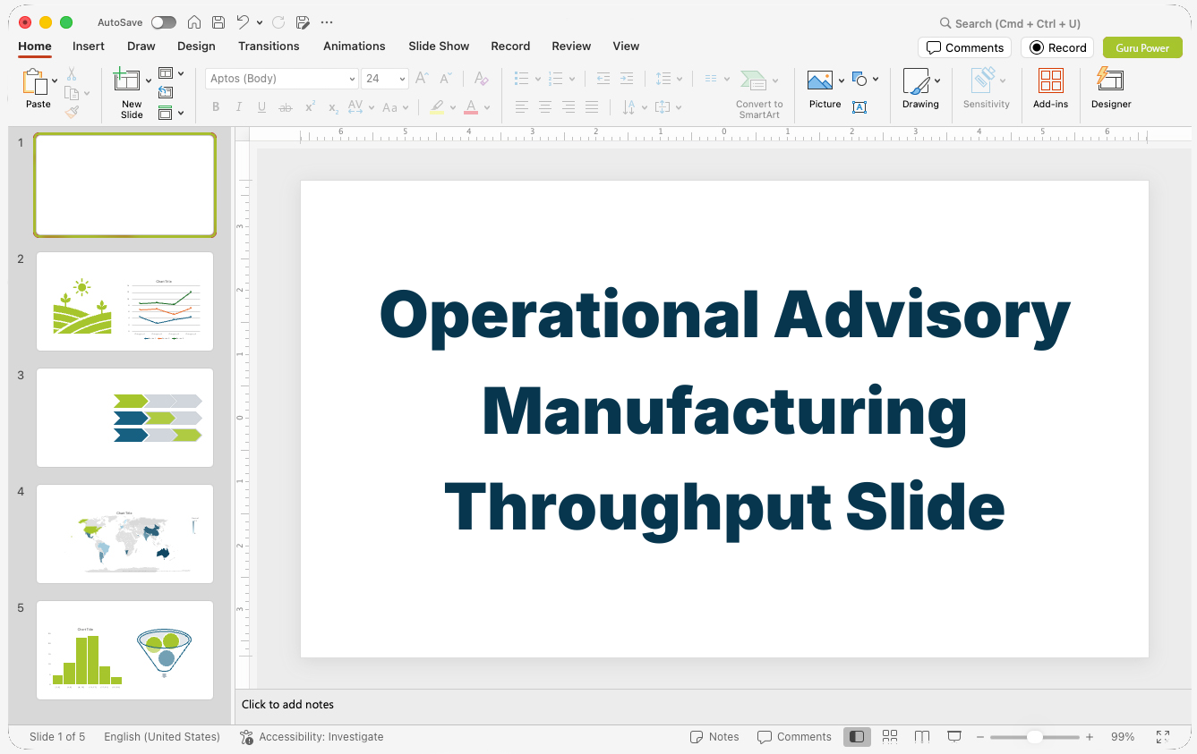The image size is (1197, 754).
Task: Open the line spacing dropdown
Action: coord(679,79)
